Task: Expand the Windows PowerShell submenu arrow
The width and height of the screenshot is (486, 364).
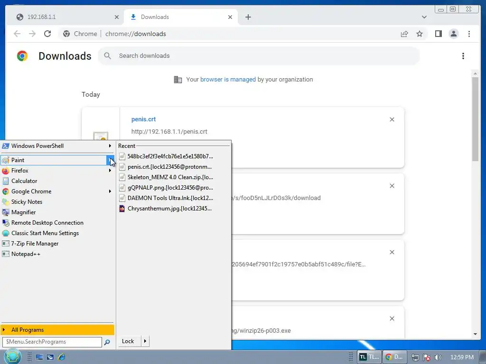Action: click(x=110, y=146)
